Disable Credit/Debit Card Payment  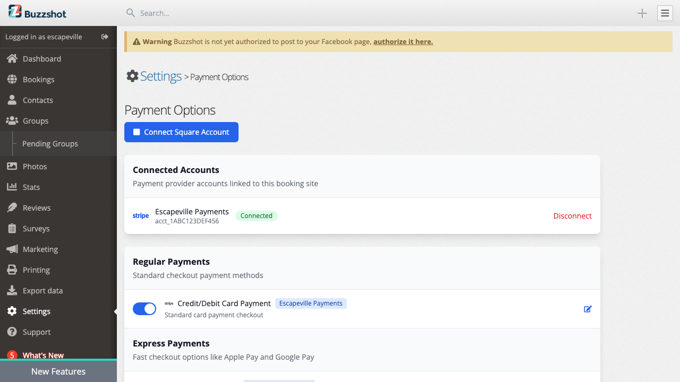tap(144, 308)
